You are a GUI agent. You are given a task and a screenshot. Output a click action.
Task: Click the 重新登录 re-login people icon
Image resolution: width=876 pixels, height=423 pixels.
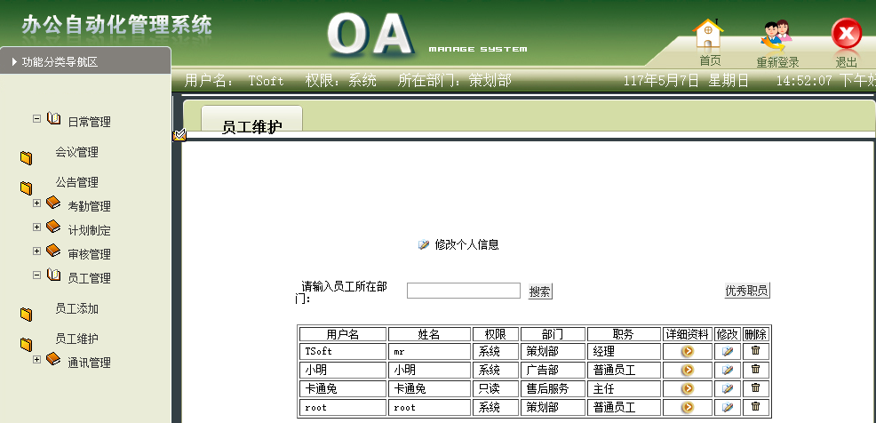[x=776, y=36]
